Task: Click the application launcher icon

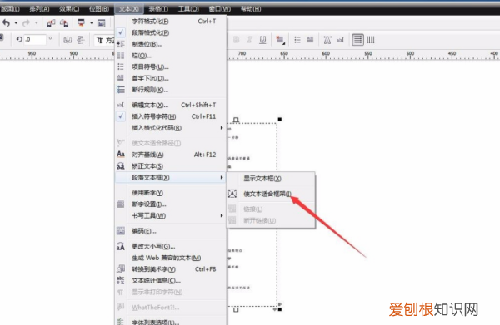Action: [82, 23]
